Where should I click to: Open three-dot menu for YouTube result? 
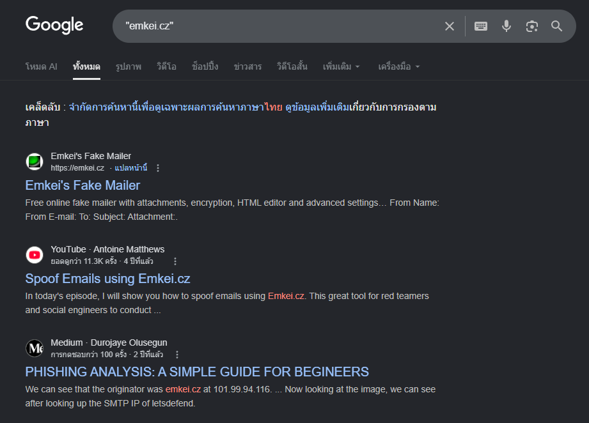(x=175, y=261)
